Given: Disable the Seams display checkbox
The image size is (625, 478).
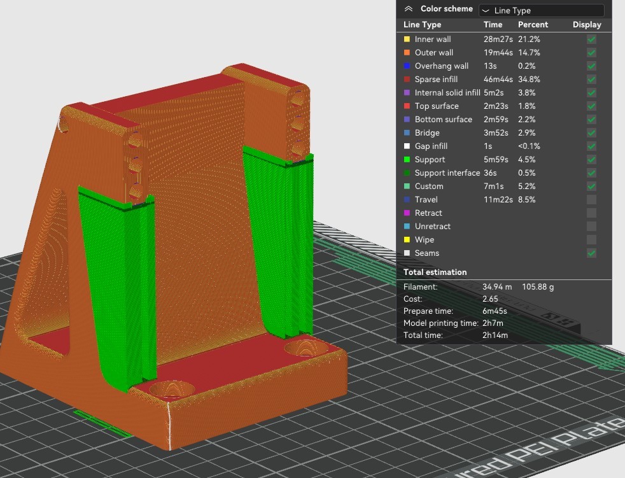Looking at the screenshot, I should coord(591,253).
